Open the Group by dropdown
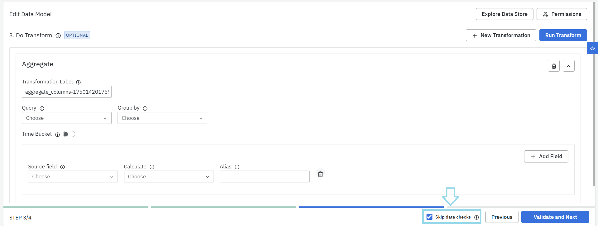Viewport: 598px width, 226px height. (162, 118)
